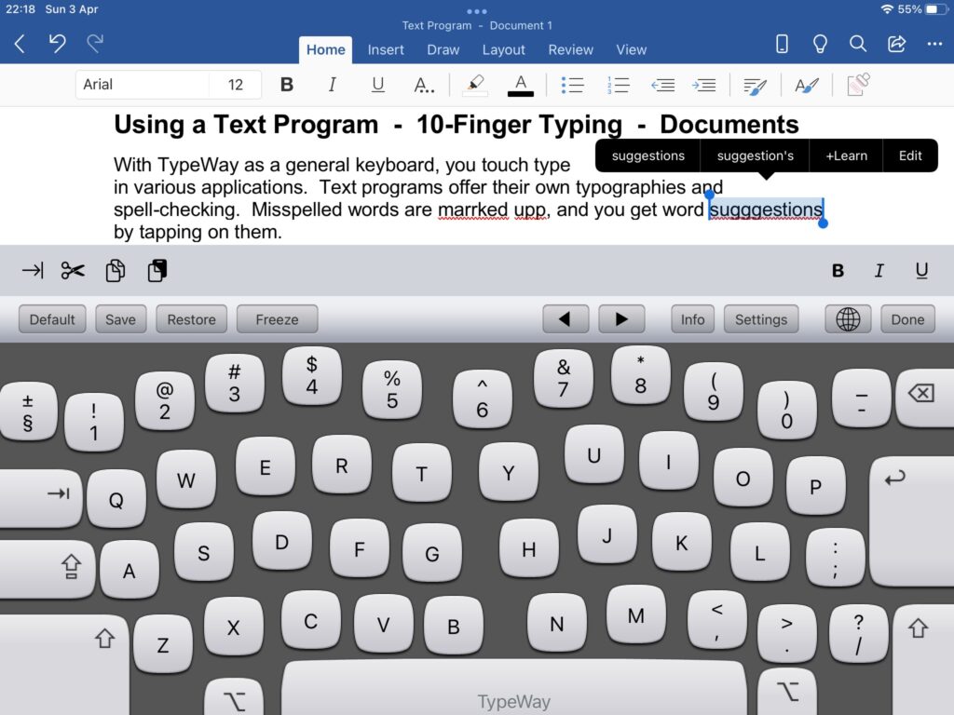Click the undo arrow icon
The height and width of the screenshot is (715, 954).
coord(58,44)
